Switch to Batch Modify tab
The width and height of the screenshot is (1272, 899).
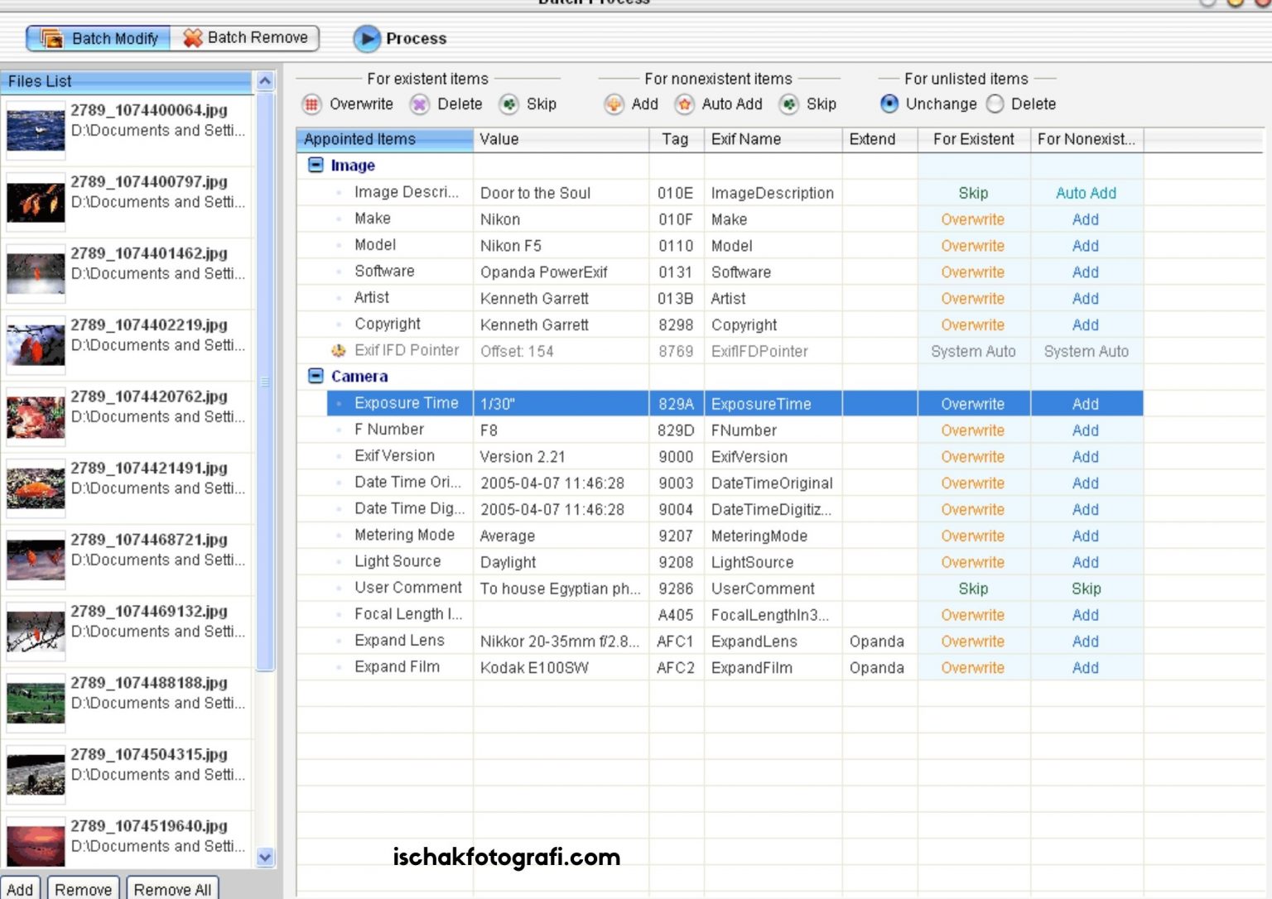pos(99,38)
